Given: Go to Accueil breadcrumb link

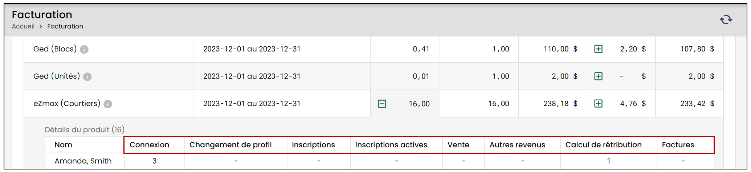Looking at the screenshot, I should [23, 26].
